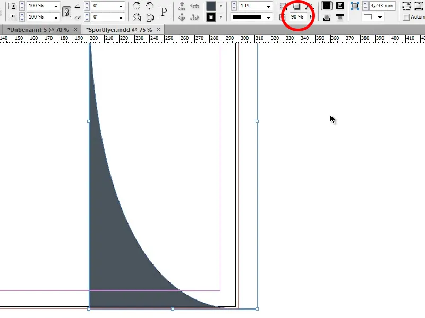425x318 pixels.
Task: Click the P transform preview indicator
Action: pos(164,12)
